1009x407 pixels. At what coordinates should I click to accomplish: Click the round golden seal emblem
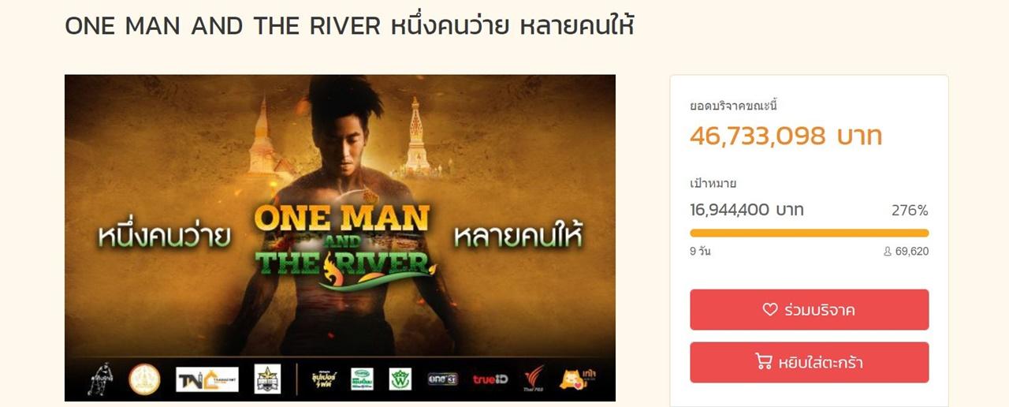144,379
